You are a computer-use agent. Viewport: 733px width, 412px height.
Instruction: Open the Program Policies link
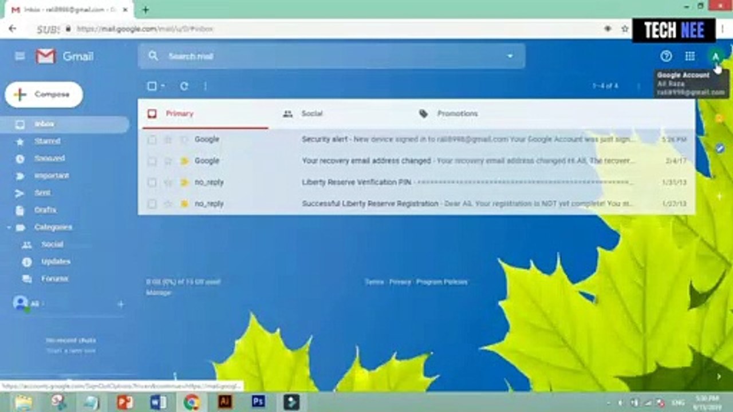(x=442, y=282)
